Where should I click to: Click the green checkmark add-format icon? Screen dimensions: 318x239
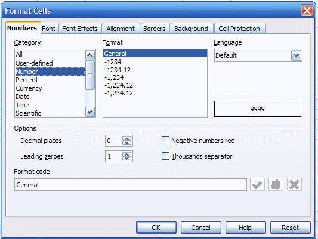(257, 184)
